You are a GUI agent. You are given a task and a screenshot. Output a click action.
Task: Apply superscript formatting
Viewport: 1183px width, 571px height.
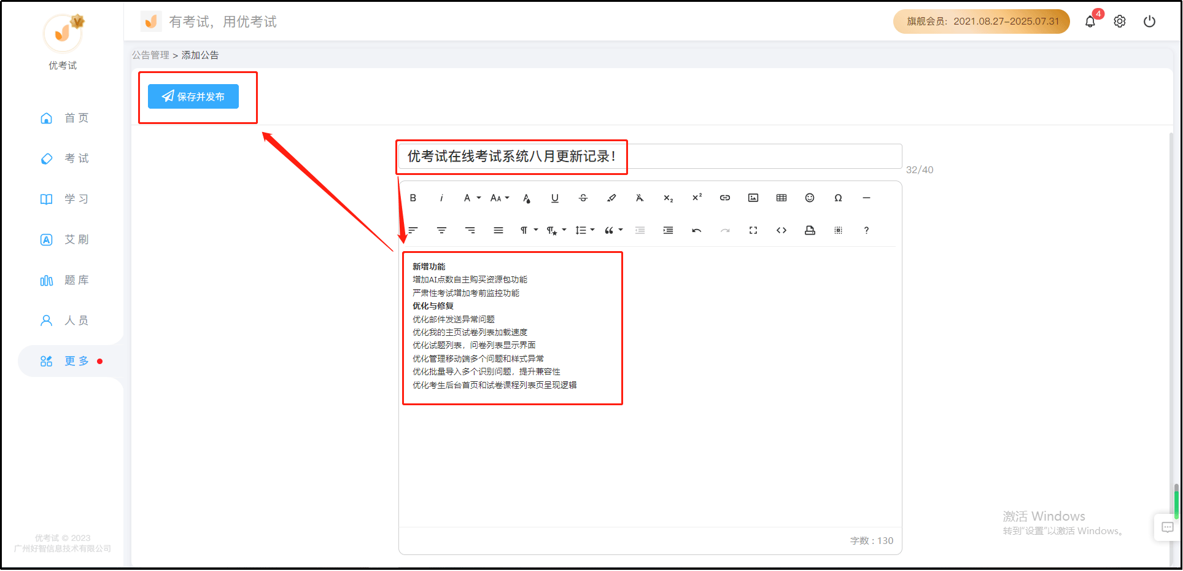click(697, 198)
